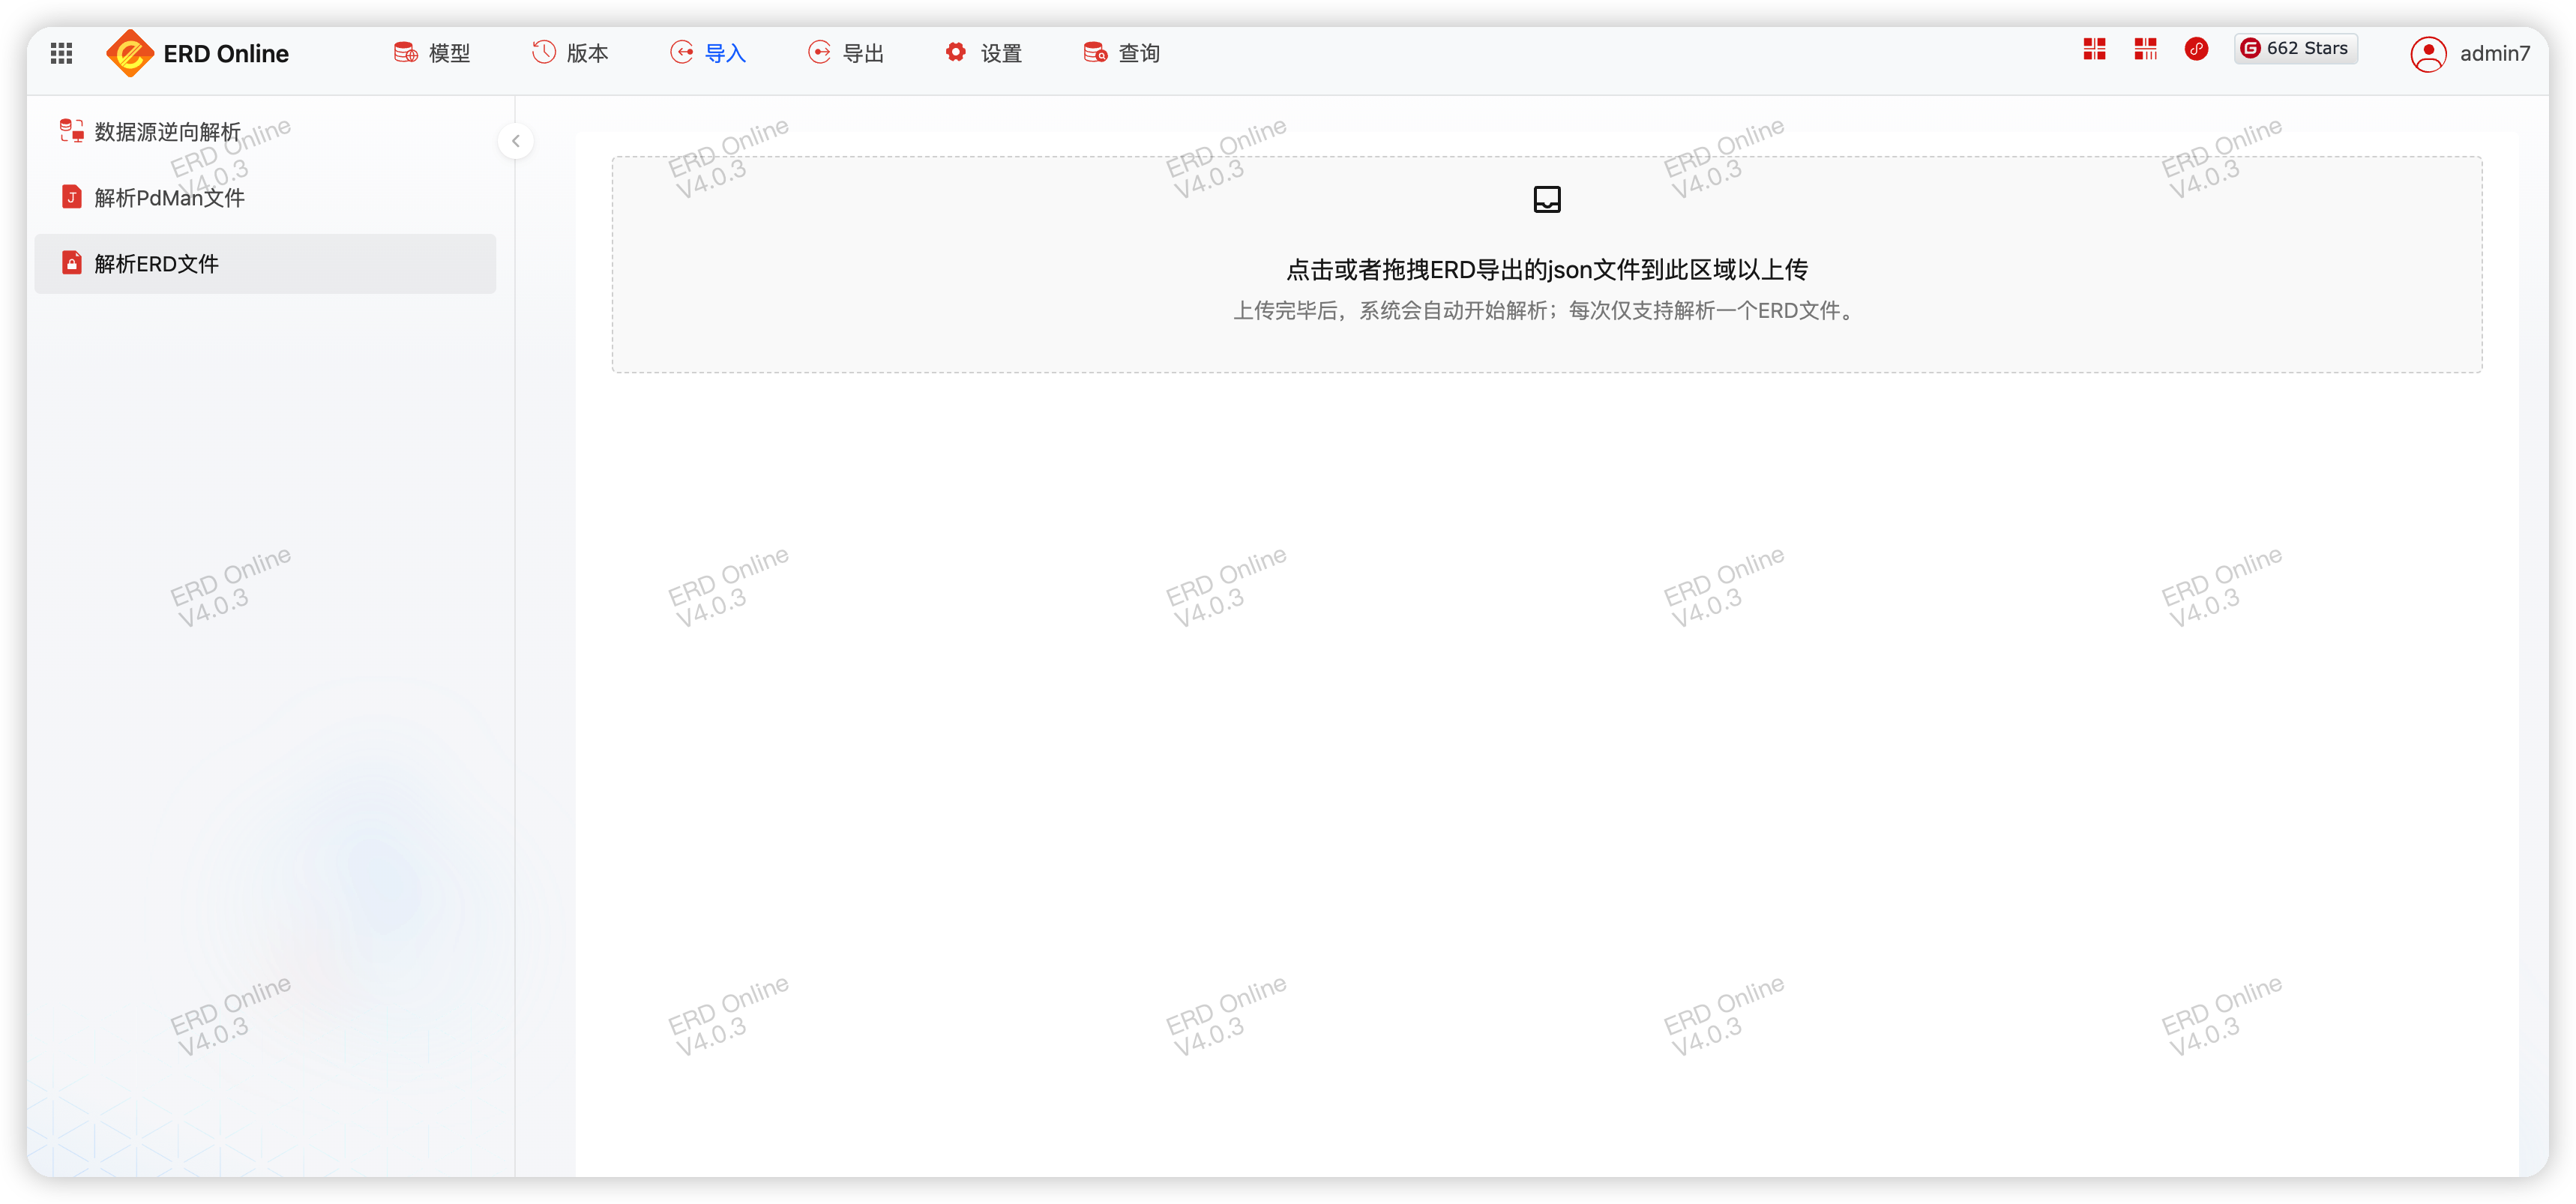2576x1204 pixels.
Task: Open the apps grid launcher icon
Action: point(61,53)
